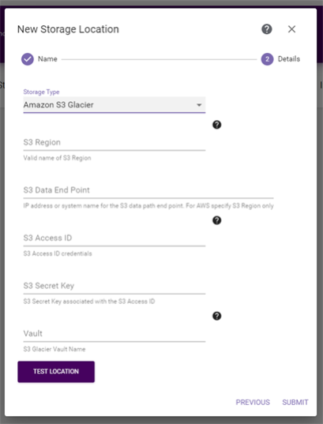This screenshot has height=424, width=323.
Task: Open the dialog help icon beside close
Action: pyautogui.click(x=267, y=29)
